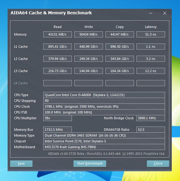The image size is (180, 181).
Task: Select L2 Cache Write 249.34 GB/s
Action: 89,59
